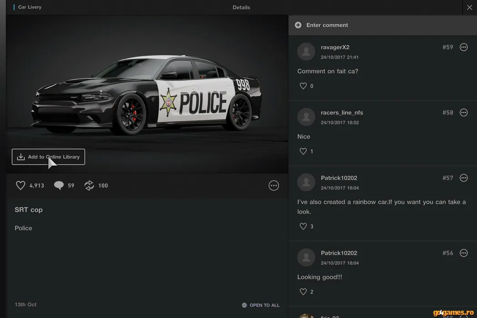
Task: Open the ellipsis menu on comment #56
Action: tap(463, 253)
